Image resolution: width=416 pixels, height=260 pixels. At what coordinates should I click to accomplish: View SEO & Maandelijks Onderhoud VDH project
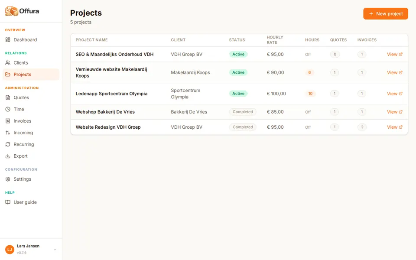pyautogui.click(x=394, y=55)
